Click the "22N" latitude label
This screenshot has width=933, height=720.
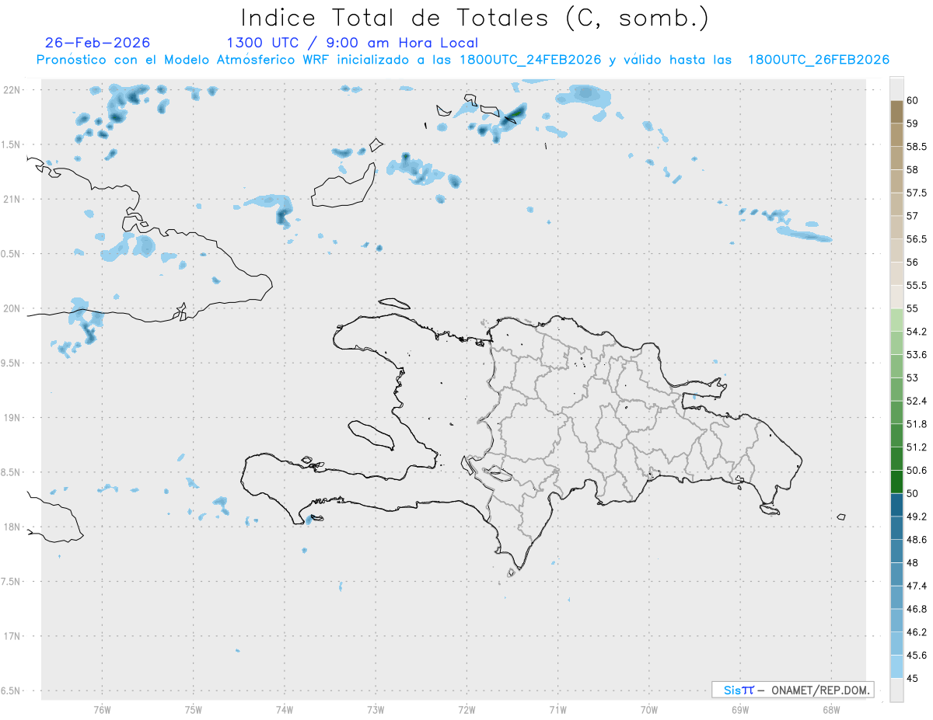click(x=12, y=90)
